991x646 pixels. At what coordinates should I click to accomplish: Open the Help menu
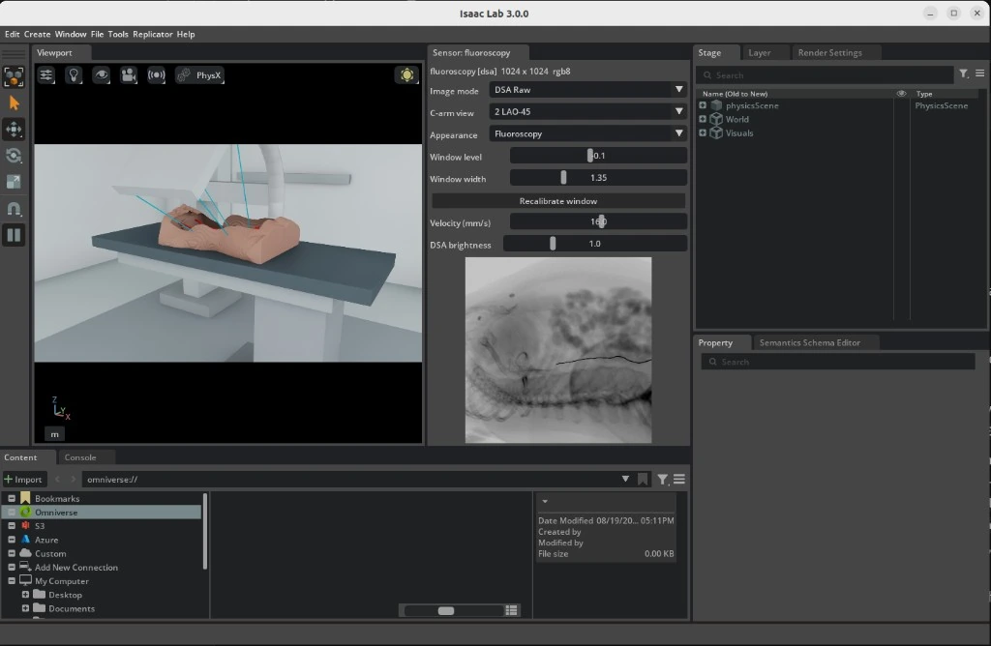[x=186, y=34]
